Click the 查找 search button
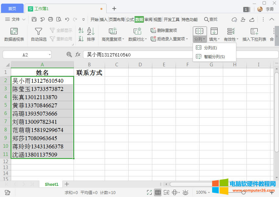The image size is (279, 197). [211, 20]
